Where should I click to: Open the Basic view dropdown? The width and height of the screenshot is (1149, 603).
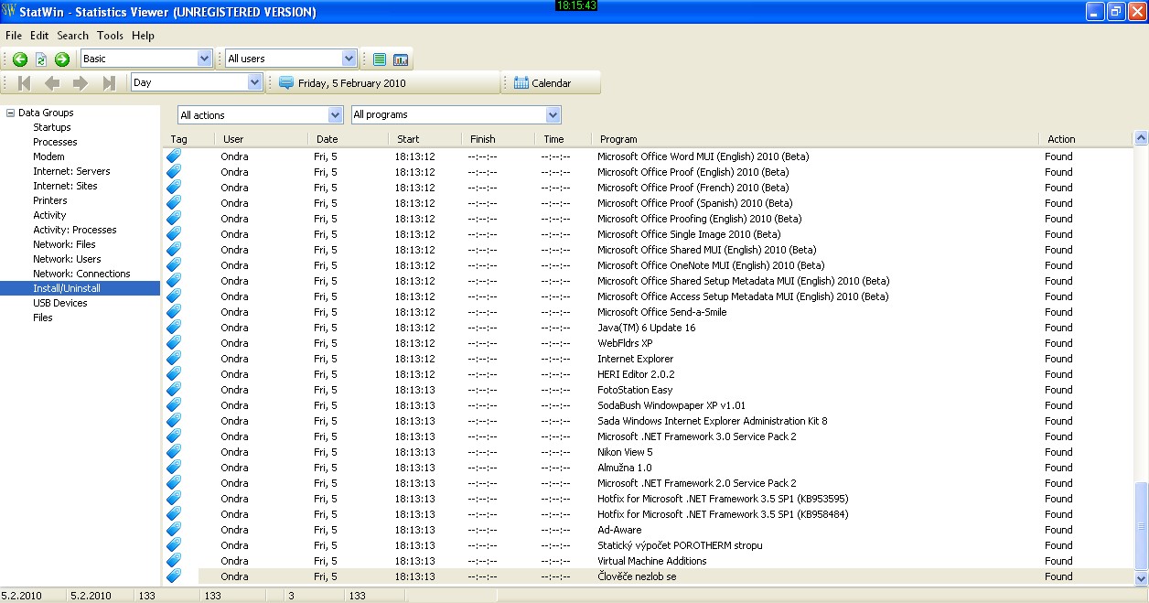(204, 59)
